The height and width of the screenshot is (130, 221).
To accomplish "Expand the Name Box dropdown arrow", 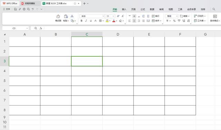I will (x=27, y=28).
